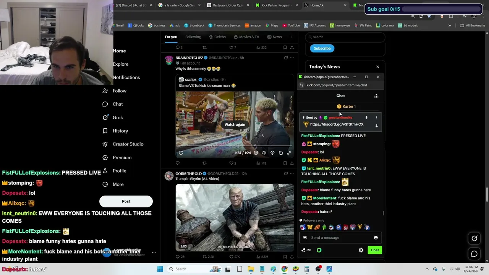Repost the Trump in Skyrim post
The image size is (489, 275).
(x=208, y=257)
